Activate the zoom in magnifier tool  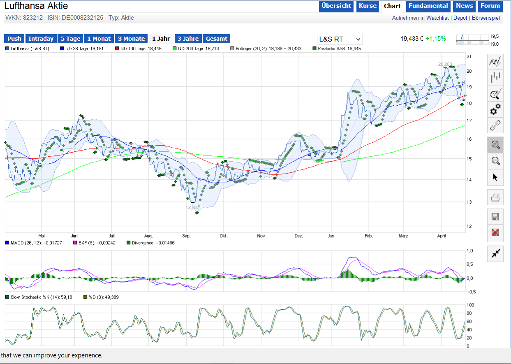495,145
